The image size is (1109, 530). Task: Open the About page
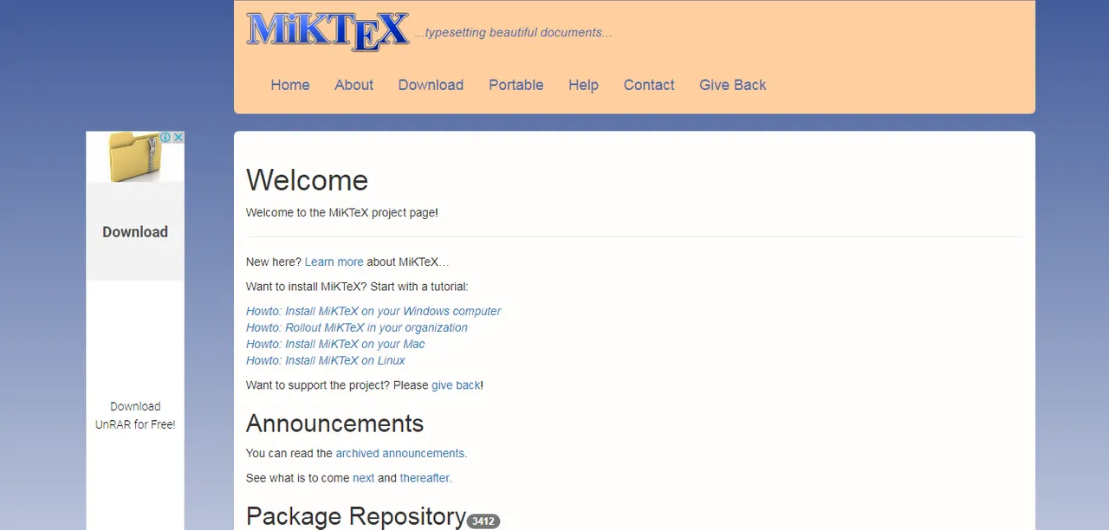click(353, 85)
